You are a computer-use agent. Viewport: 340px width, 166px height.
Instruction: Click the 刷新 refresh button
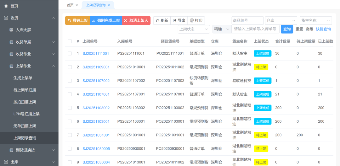click(x=162, y=21)
